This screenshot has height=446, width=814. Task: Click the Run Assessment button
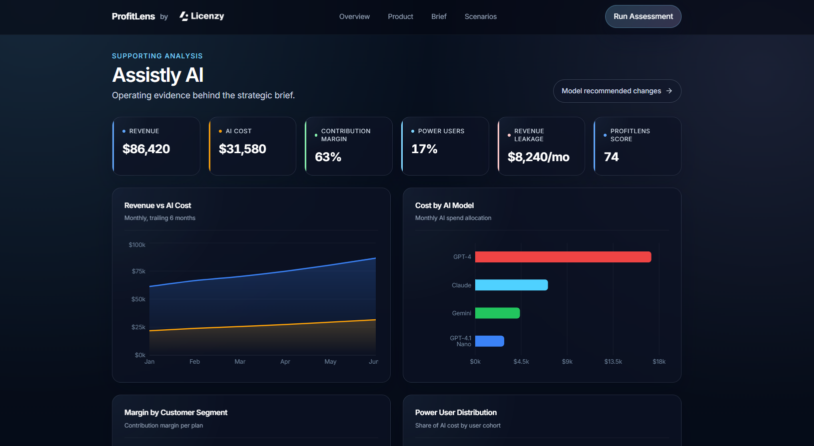(x=643, y=16)
